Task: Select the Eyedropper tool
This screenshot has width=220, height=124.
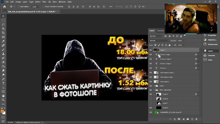Action: point(3,41)
